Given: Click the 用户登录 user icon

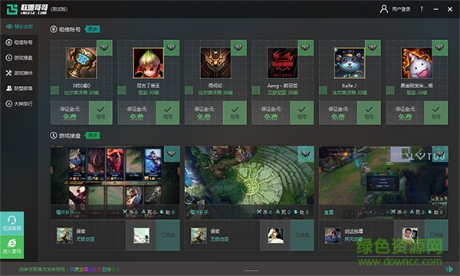Looking at the screenshot, I should click(x=384, y=9).
